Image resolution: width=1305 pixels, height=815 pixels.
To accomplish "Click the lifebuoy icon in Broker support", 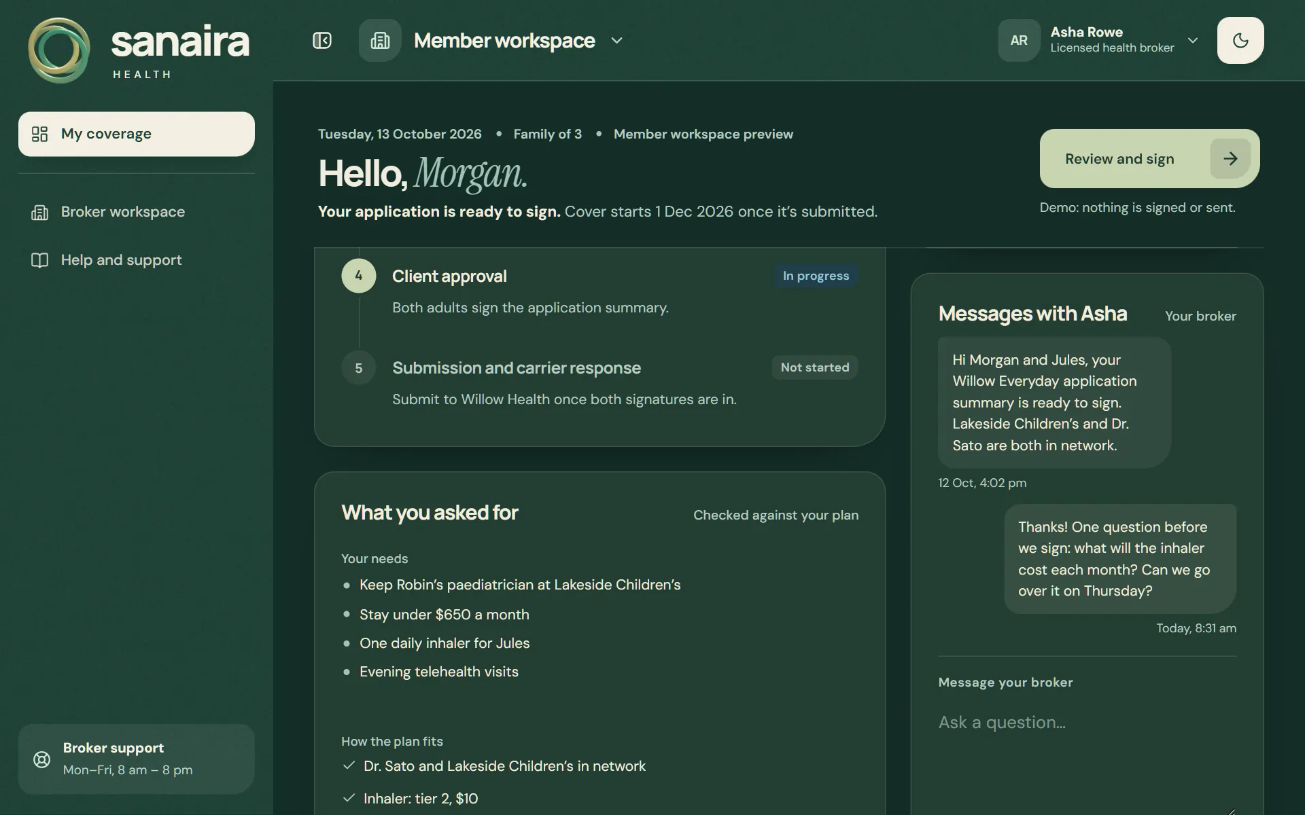I will (41, 759).
